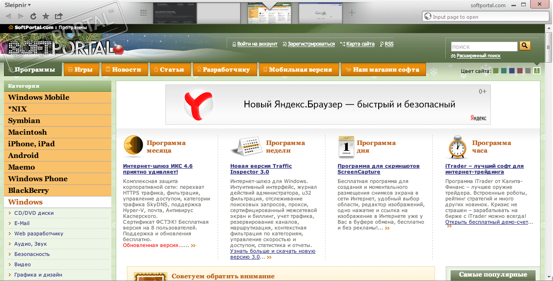Image resolution: width=553 pixels, height=281 pixels.
Task: Pick the blue site color swatch
Action: (x=512, y=71)
